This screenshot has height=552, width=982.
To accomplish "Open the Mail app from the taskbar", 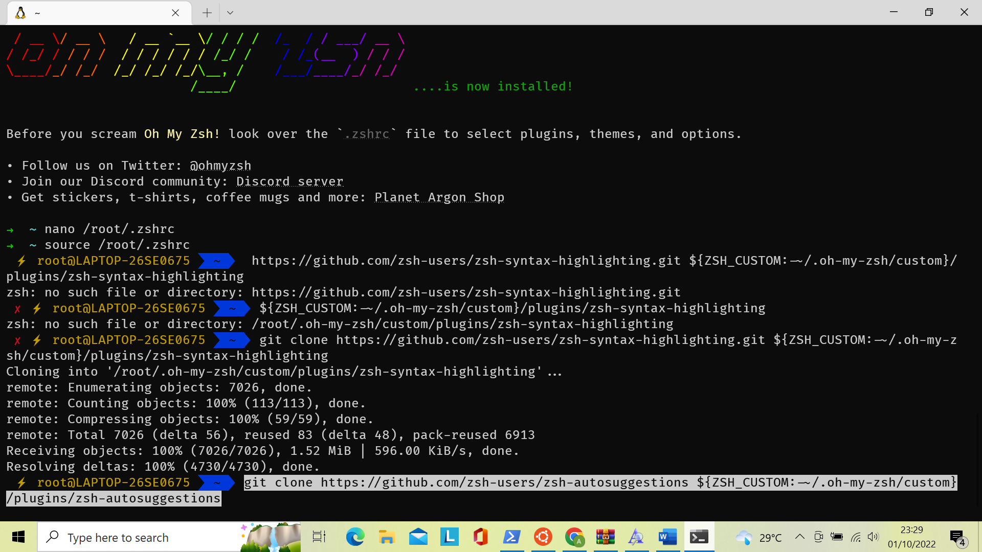I will click(x=418, y=537).
